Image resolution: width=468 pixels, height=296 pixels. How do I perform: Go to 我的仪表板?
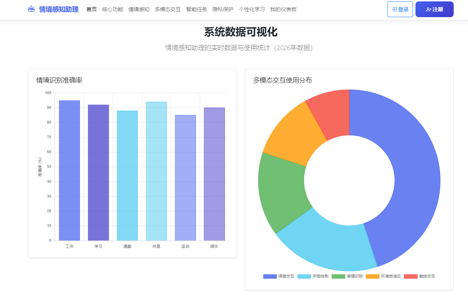click(x=282, y=9)
